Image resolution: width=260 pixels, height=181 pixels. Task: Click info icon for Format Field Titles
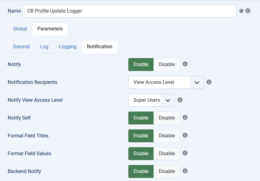185,135
